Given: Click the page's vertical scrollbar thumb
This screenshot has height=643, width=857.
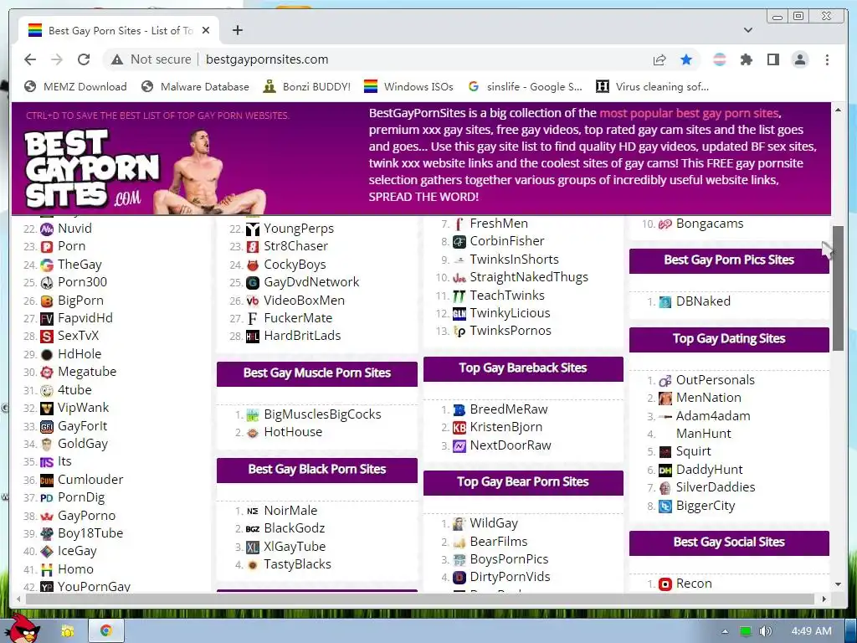Looking at the screenshot, I should (838, 288).
